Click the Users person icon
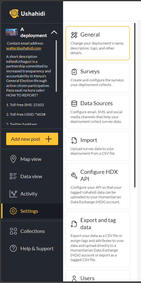The image size is (141, 283). tap(74, 279)
